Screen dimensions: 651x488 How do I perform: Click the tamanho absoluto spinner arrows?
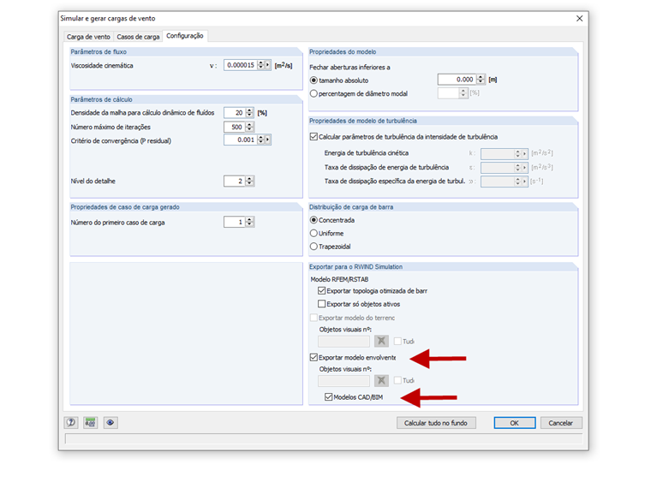481,80
